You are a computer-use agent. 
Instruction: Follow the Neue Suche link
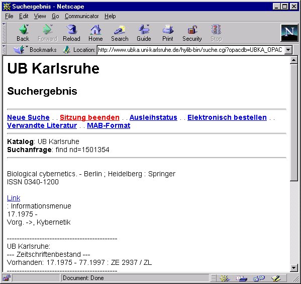28,117
